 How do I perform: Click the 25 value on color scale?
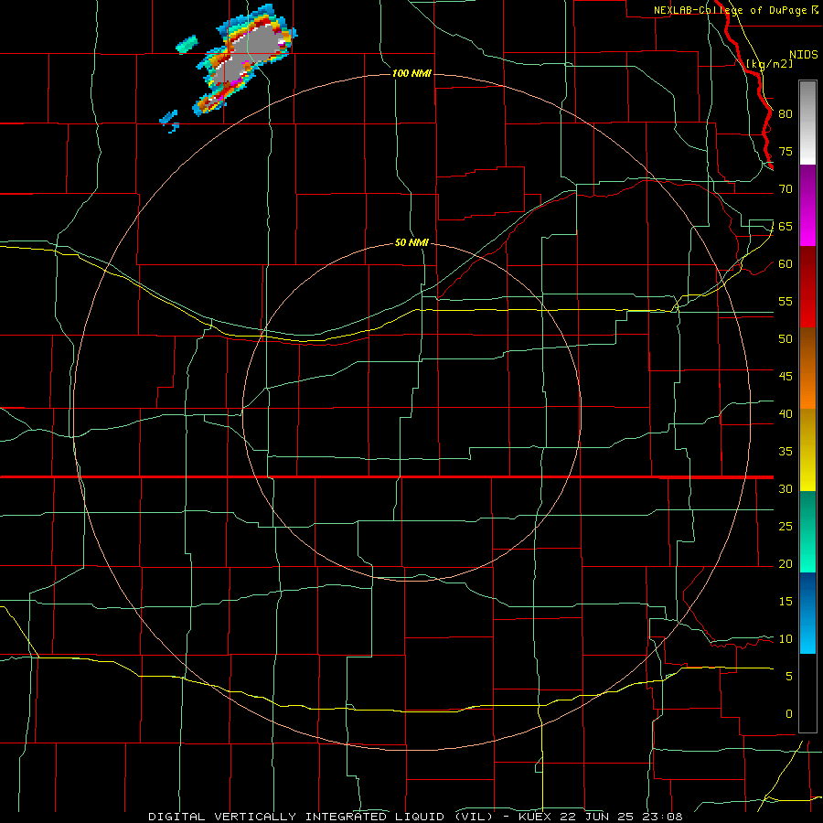(x=786, y=526)
